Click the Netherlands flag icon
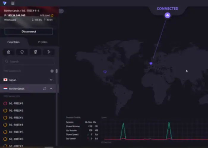208x148 pixels. point(5,89)
